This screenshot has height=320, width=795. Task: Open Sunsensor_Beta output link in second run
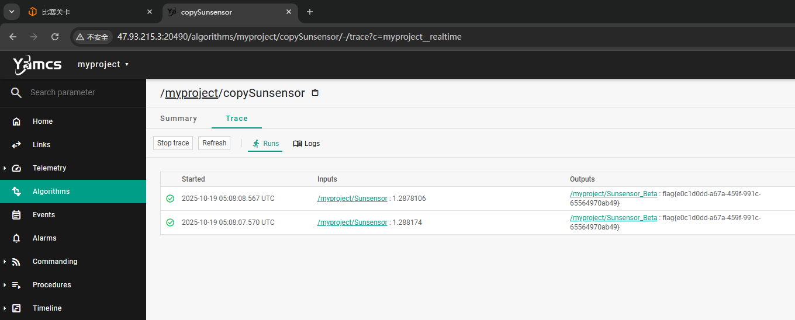click(x=613, y=218)
